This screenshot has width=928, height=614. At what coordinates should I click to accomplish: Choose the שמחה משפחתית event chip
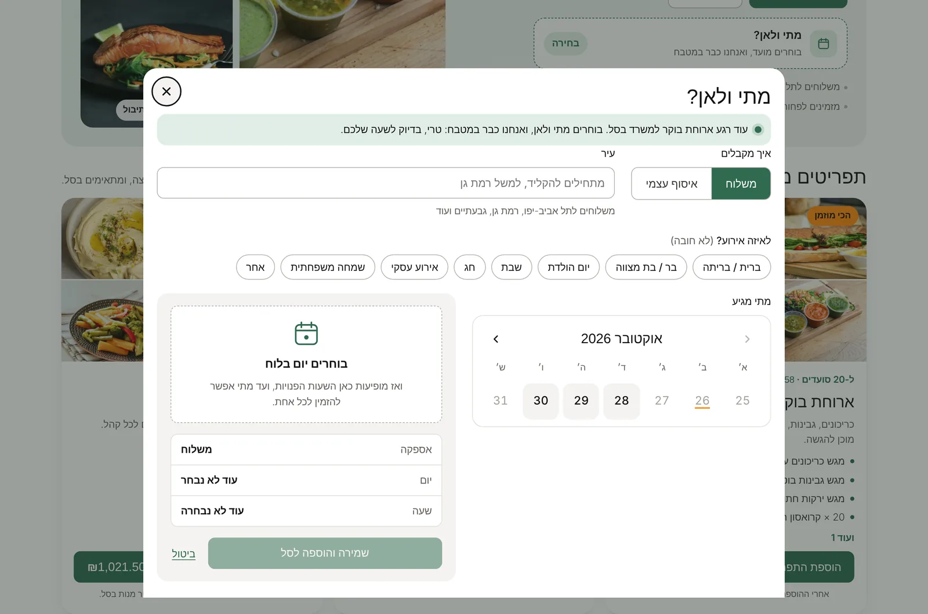point(328,267)
